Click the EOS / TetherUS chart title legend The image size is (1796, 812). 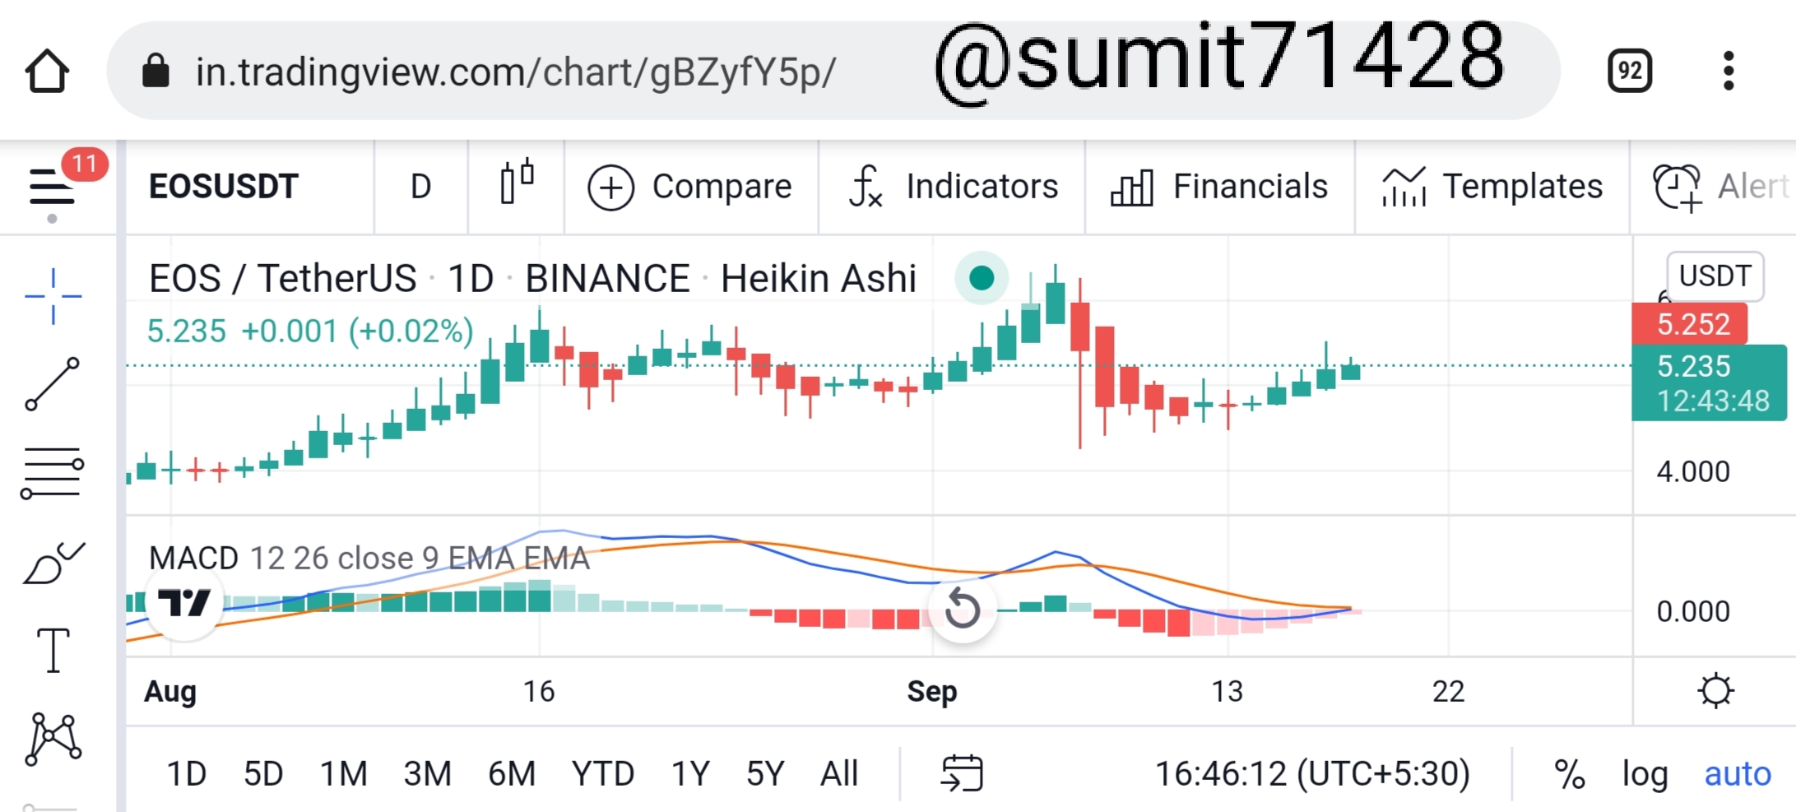coord(532,278)
